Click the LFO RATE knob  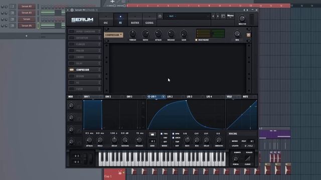click(x=187, y=140)
